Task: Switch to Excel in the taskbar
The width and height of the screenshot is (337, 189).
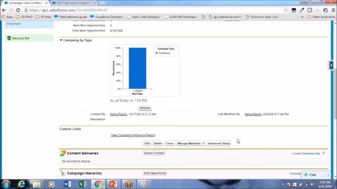Action: 83,184
